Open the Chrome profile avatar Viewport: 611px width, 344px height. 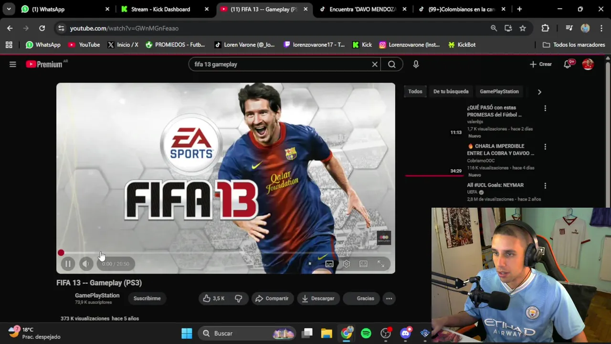click(585, 28)
